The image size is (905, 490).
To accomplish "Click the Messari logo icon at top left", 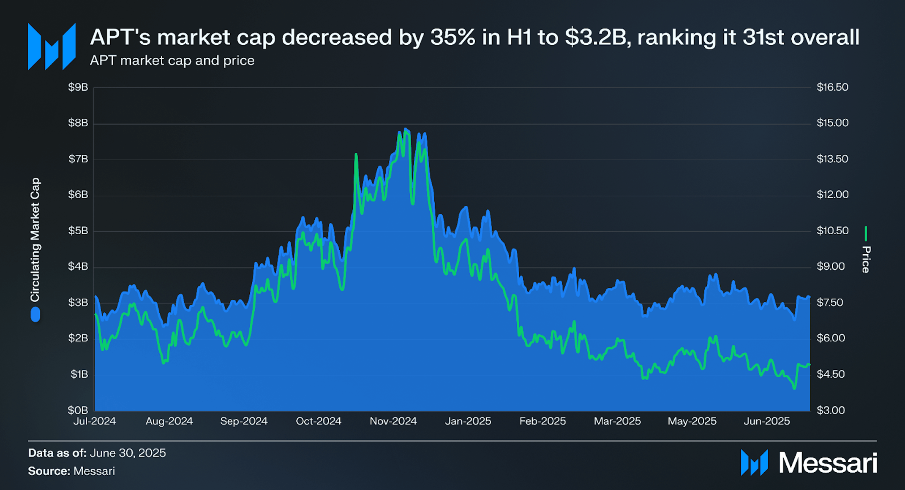I will tap(52, 46).
